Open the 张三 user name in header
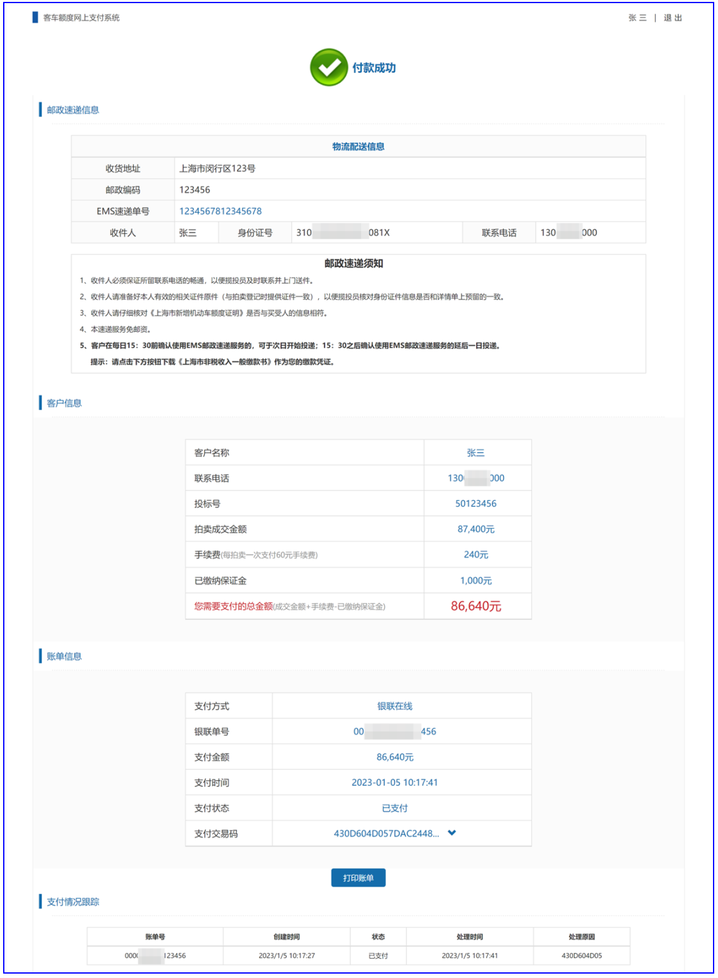 pyautogui.click(x=637, y=18)
